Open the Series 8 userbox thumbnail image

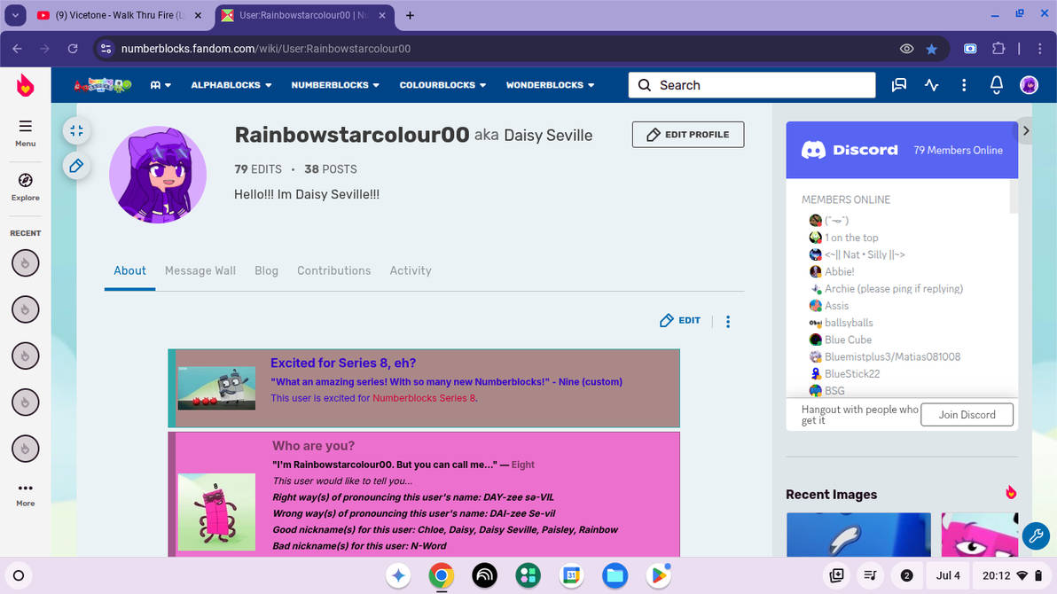tap(216, 387)
